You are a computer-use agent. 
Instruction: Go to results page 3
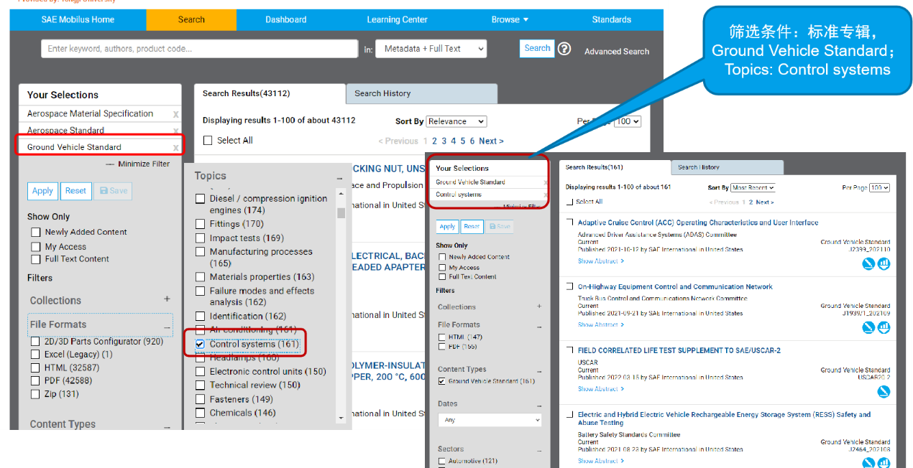click(444, 141)
